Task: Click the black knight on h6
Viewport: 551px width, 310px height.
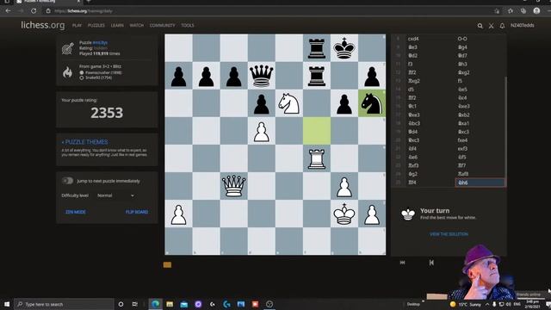Action: [372, 103]
